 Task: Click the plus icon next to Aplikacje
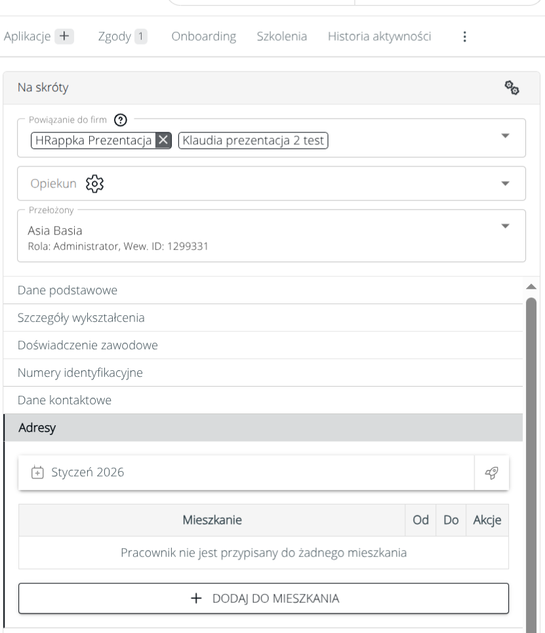(x=64, y=37)
